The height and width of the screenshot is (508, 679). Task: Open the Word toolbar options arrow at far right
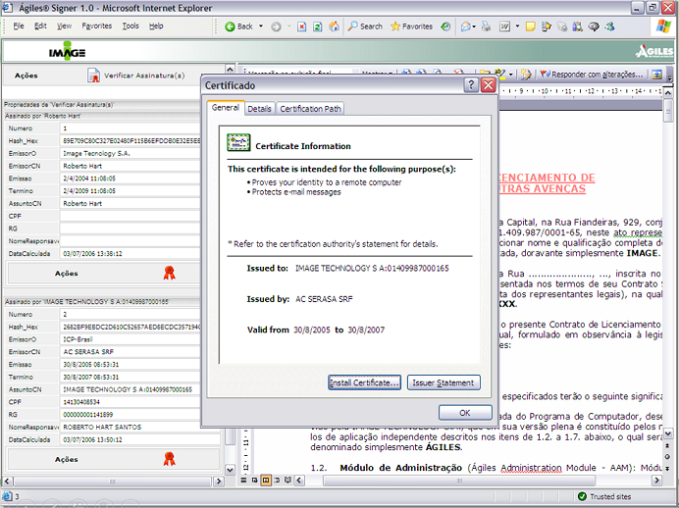click(x=670, y=78)
